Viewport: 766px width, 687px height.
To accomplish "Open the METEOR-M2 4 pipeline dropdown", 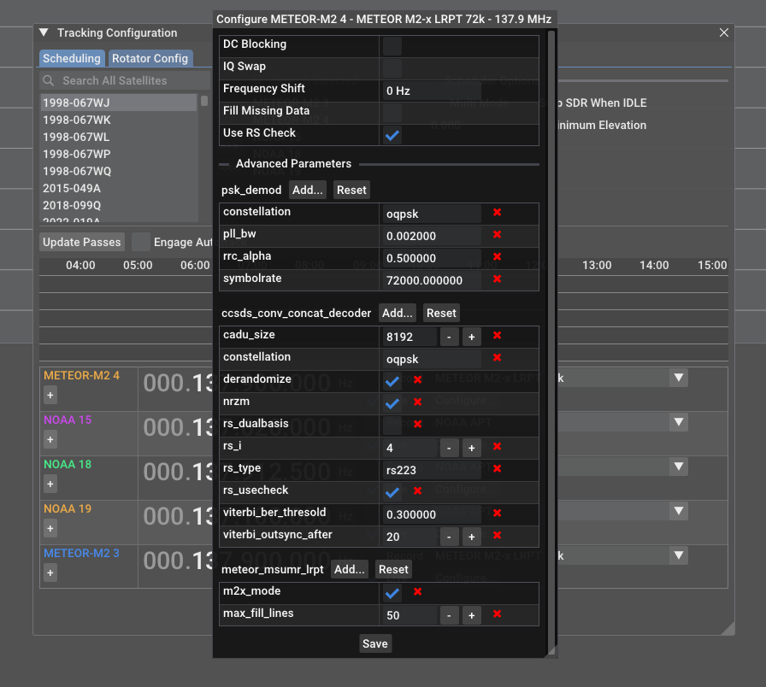I will 679,378.
